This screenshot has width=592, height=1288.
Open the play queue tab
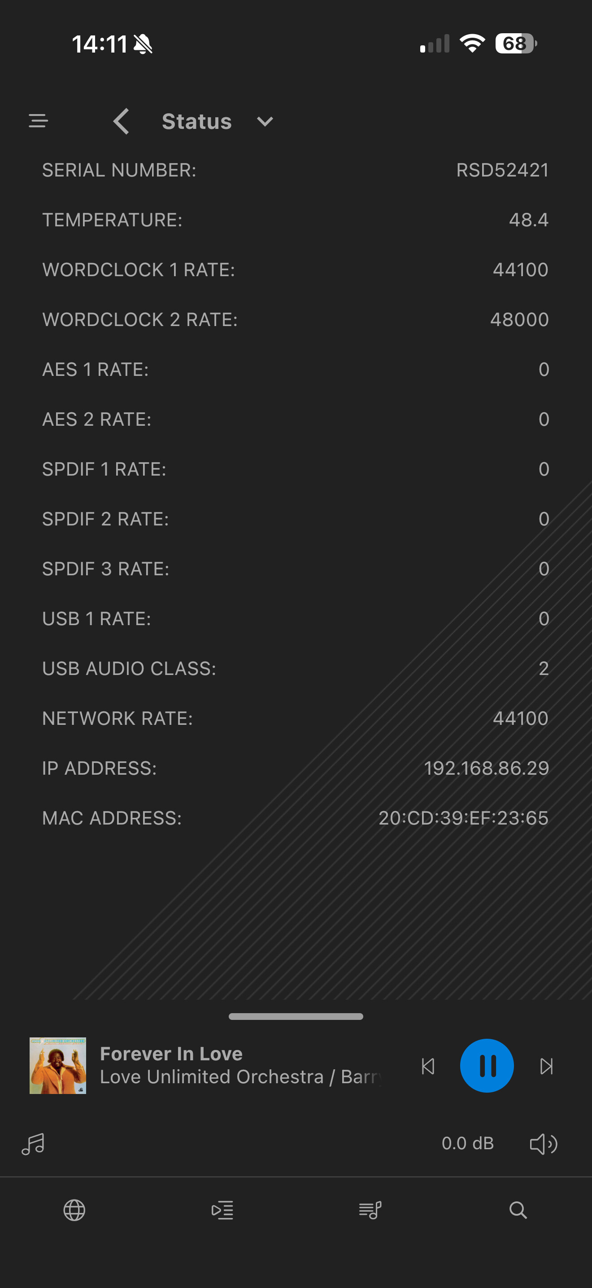click(222, 1210)
